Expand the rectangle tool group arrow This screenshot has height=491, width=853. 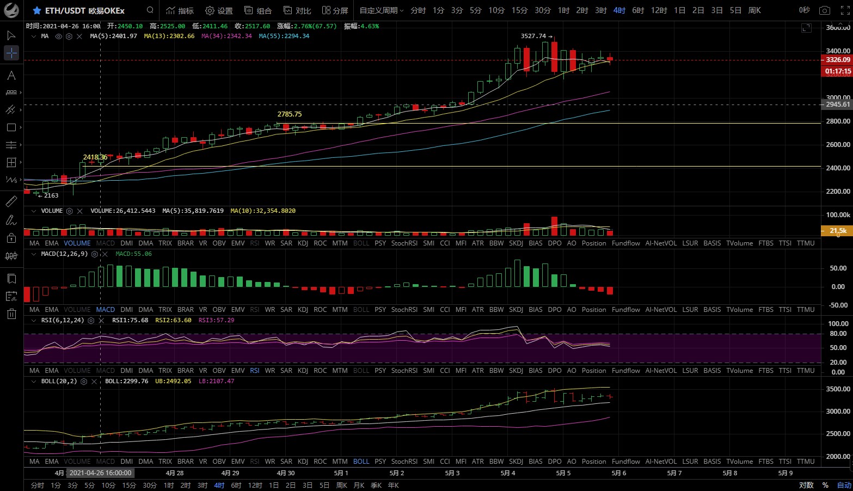21,127
